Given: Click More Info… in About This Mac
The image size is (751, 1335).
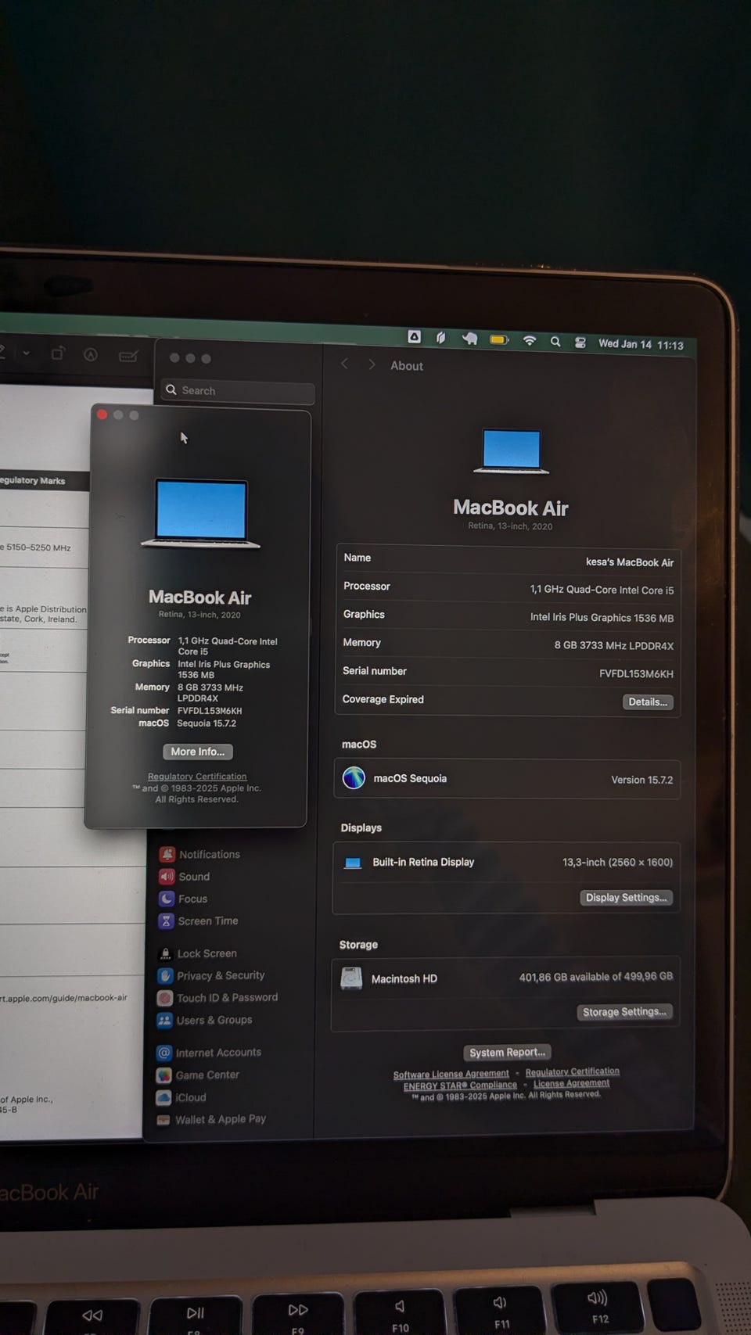Looking at the screenshot, I should click(x=197, y=752).
